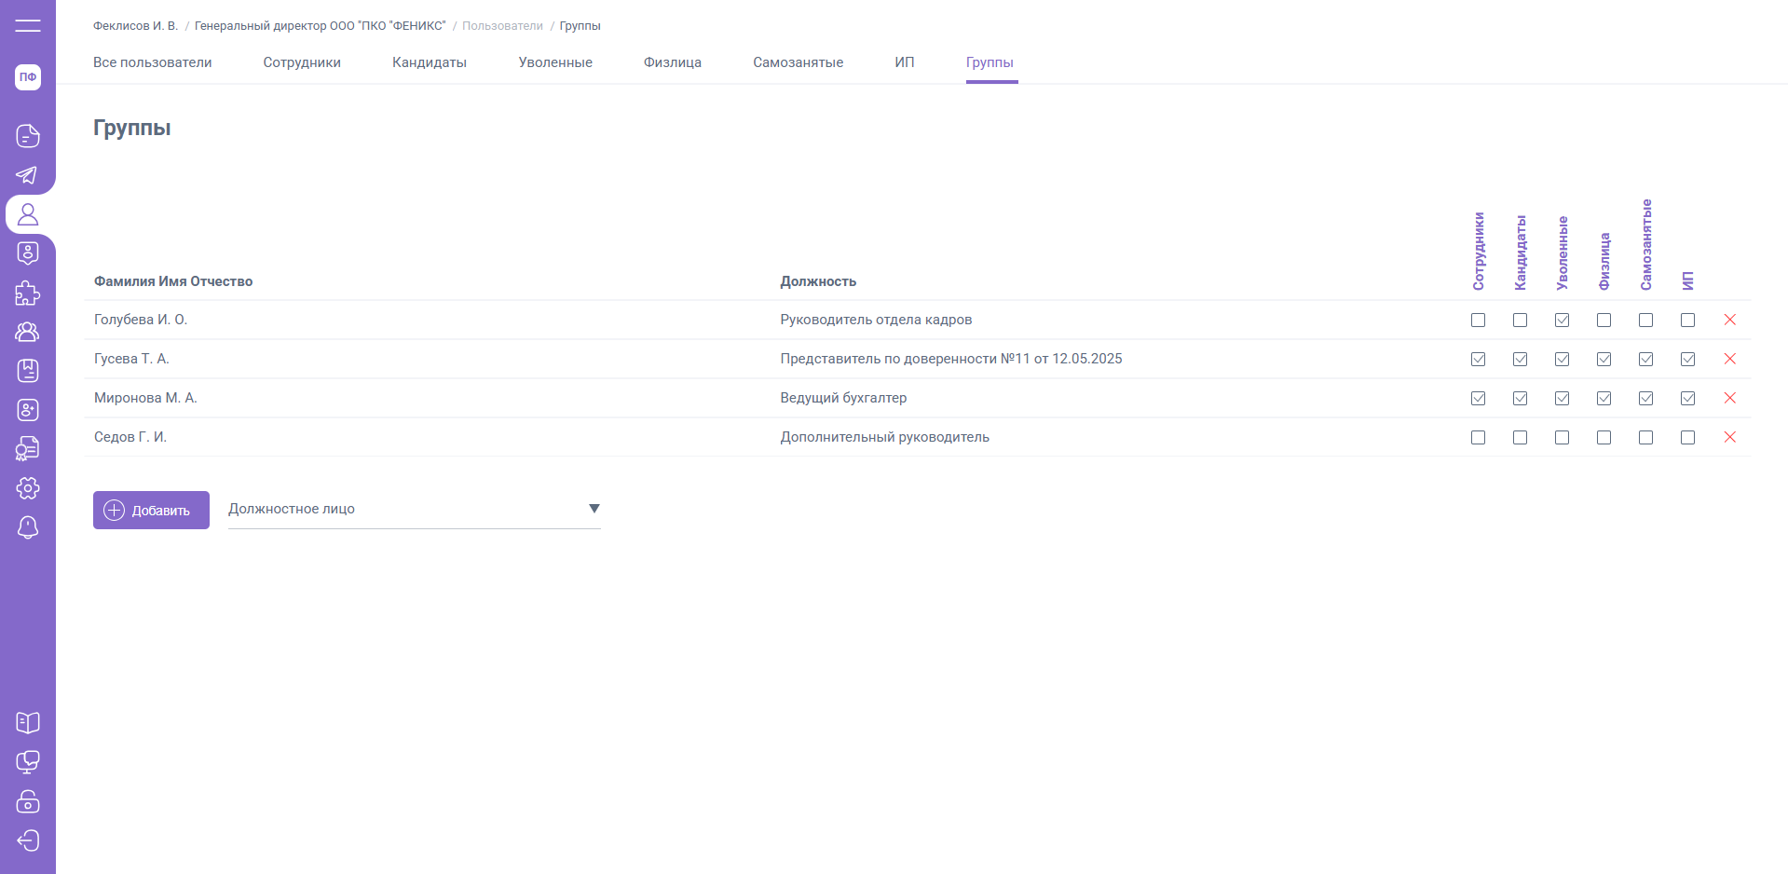The image size is (1788, 874).
Task: Enable Сотрудники checkbox for Седов Г. И.
Action: [x=1478, y=437]
